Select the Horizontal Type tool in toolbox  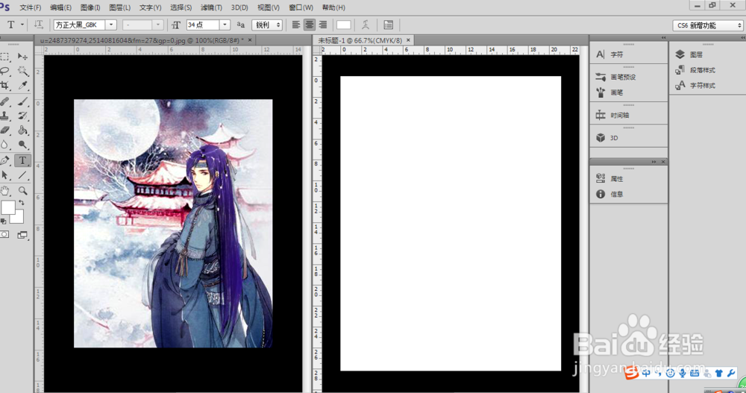coord(22,160)
